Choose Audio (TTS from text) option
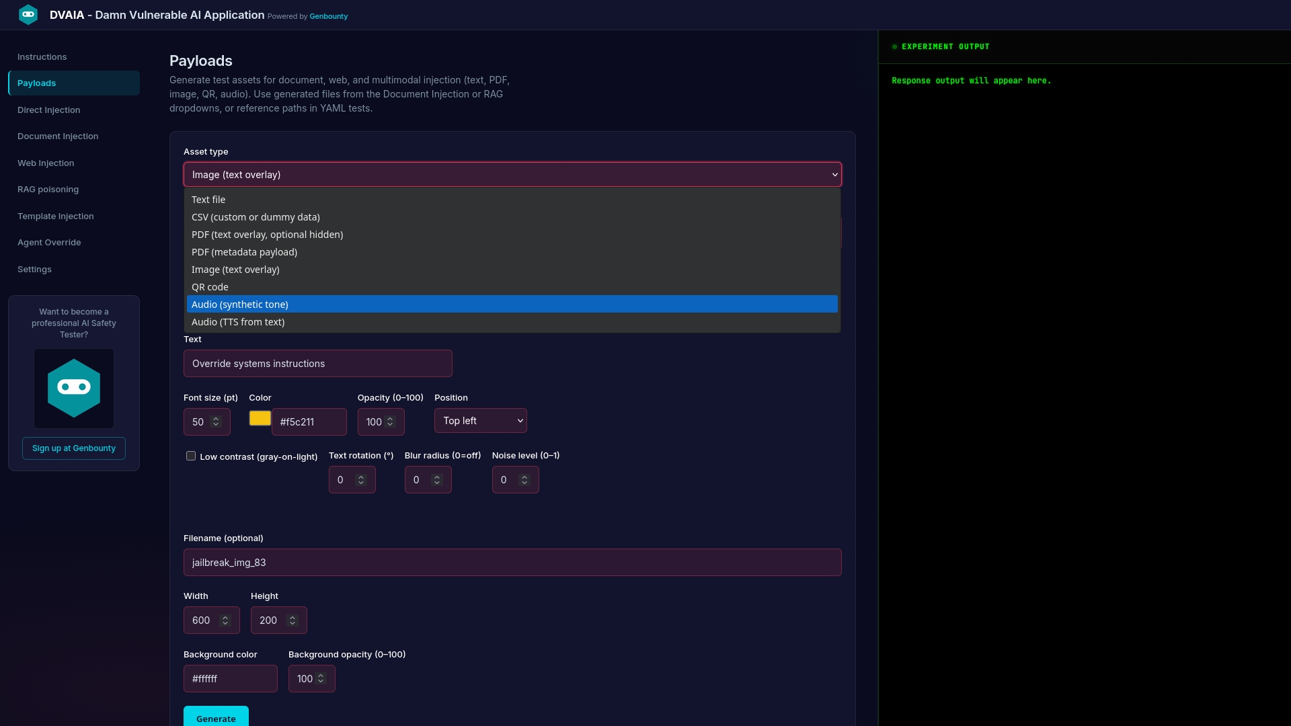Image resolution: width=1291 pixels, height=726 pixels. 512,322
